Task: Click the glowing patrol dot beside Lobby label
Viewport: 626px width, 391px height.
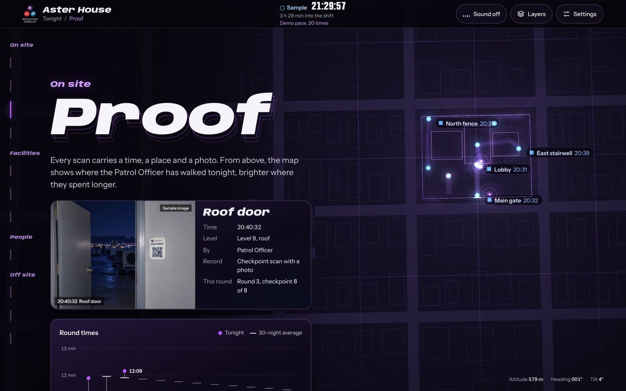Action: pyautogui.click(x=479, y=165)
